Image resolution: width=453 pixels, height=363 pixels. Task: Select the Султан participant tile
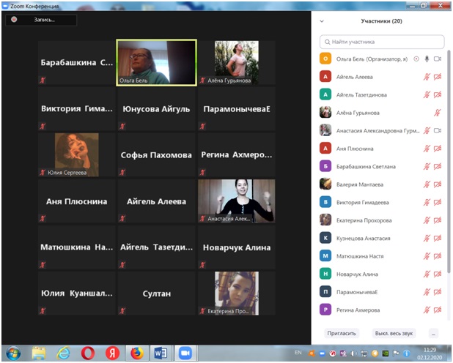pos(157,293)
